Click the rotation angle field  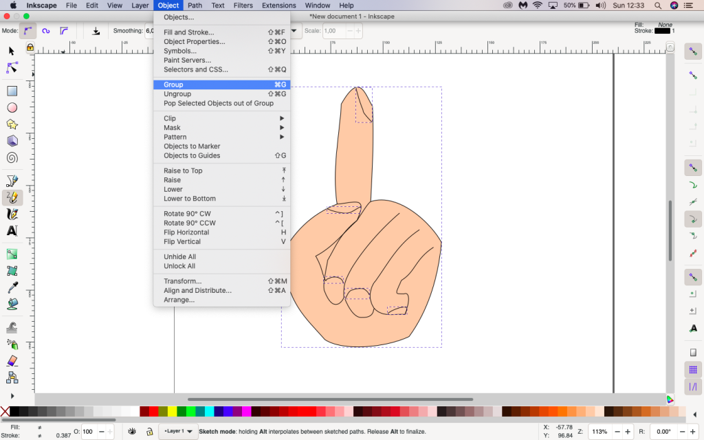pos(664,432)
